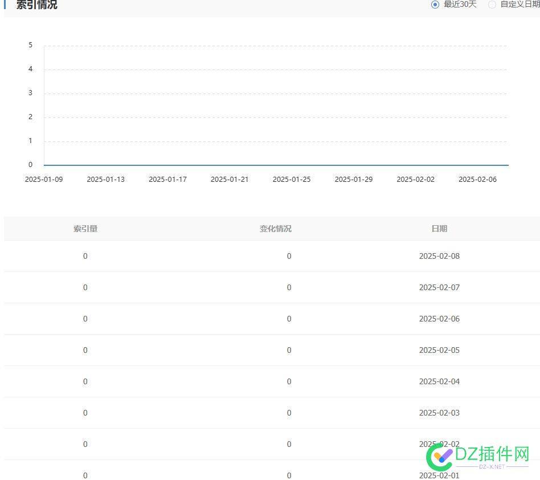Click the y-axis label 3
540x480 pixels.
30,93
